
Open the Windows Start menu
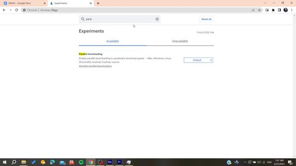pyautogui.click(x=5, y=162)
